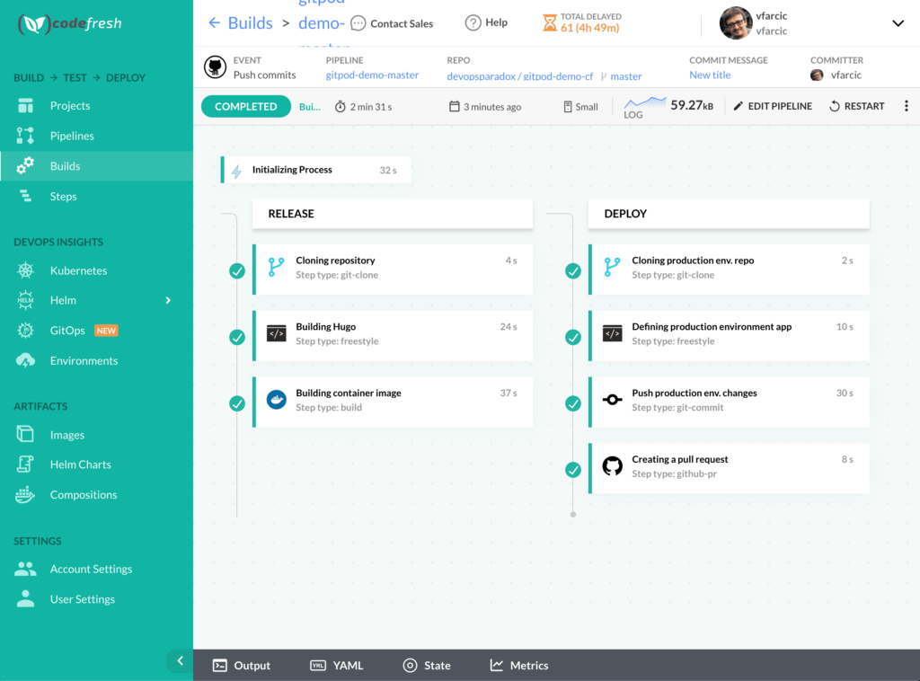Go back using the left arrow
Screen dimensions: 920x681
[x=214, y=22]
